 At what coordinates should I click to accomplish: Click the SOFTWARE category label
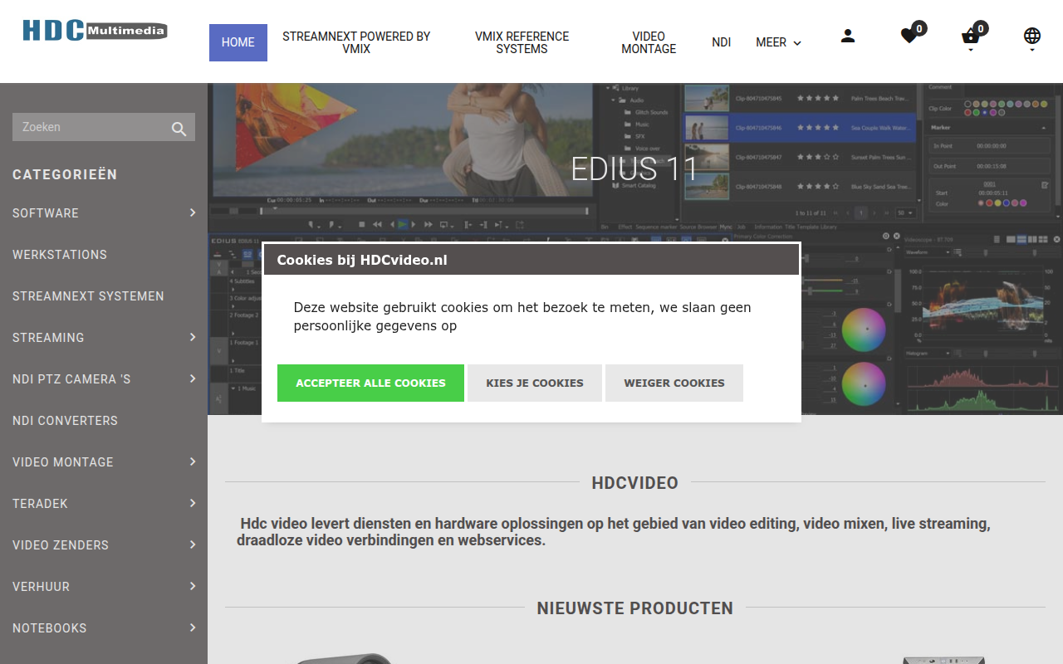click(x=46, y=213)
